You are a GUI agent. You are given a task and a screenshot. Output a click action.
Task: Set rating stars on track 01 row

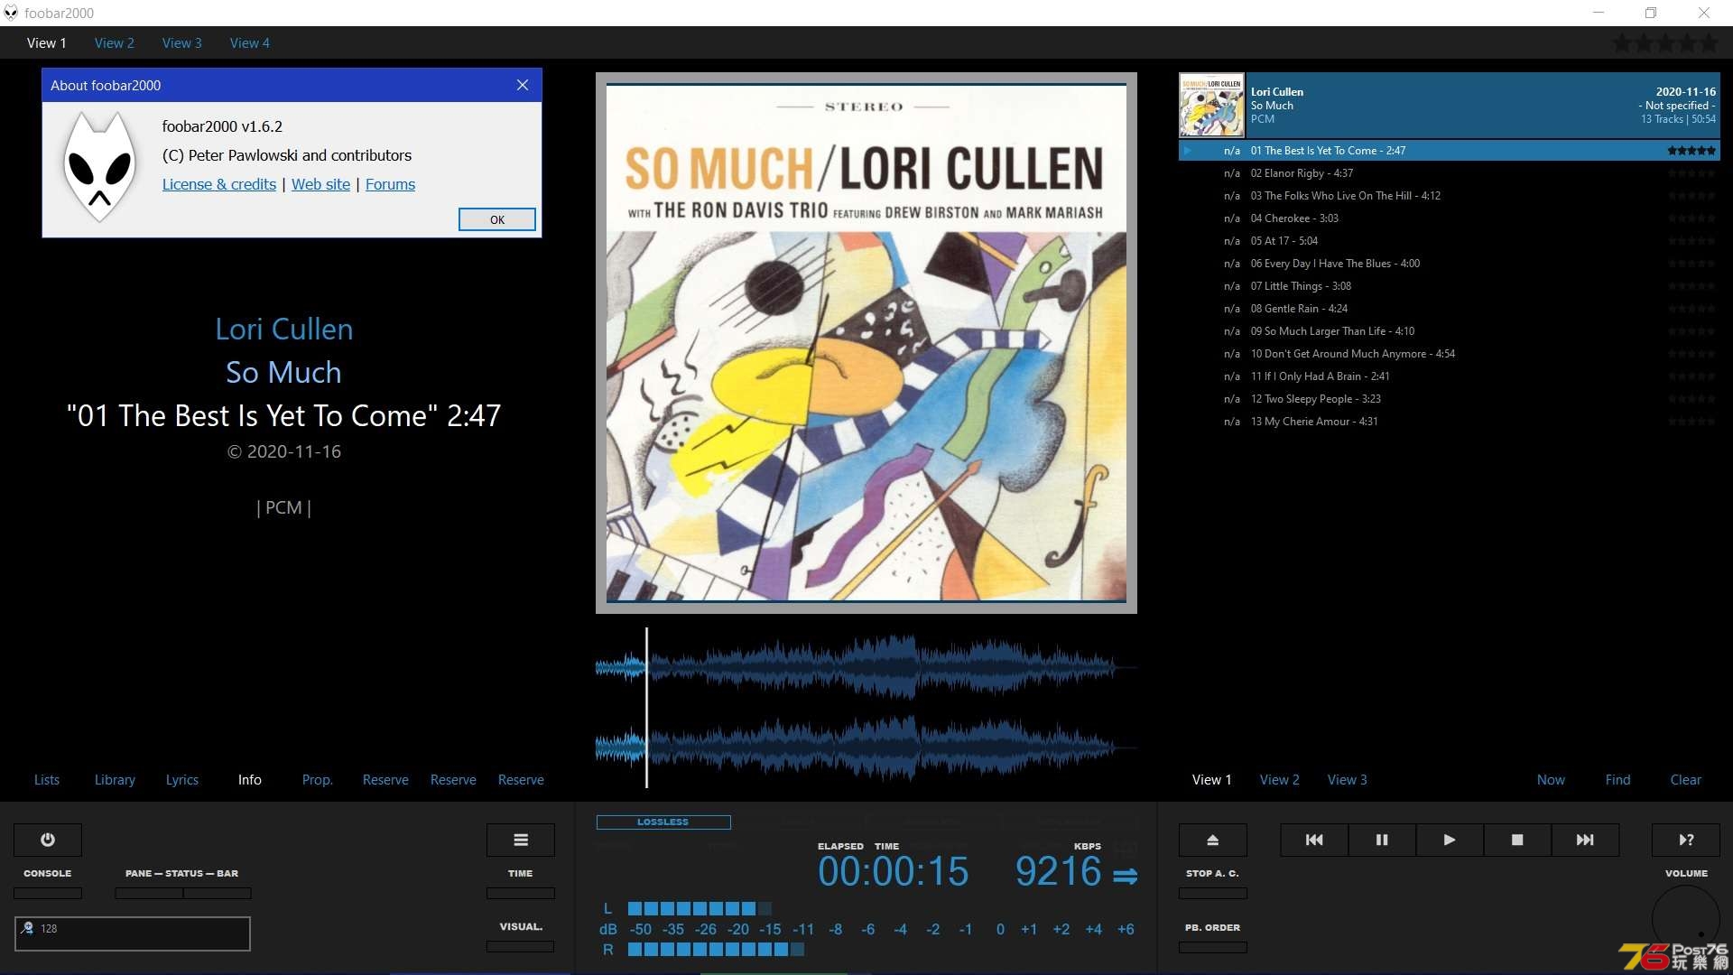click(1691, 151)
